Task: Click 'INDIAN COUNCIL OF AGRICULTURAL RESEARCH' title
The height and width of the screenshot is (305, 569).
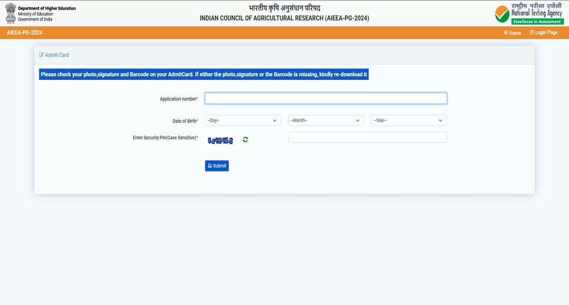Action: (284, 18)
